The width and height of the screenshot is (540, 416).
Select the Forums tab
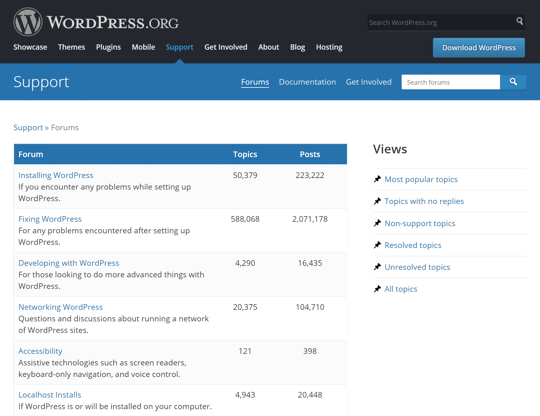pyautogui.click(x=255, y=82)
